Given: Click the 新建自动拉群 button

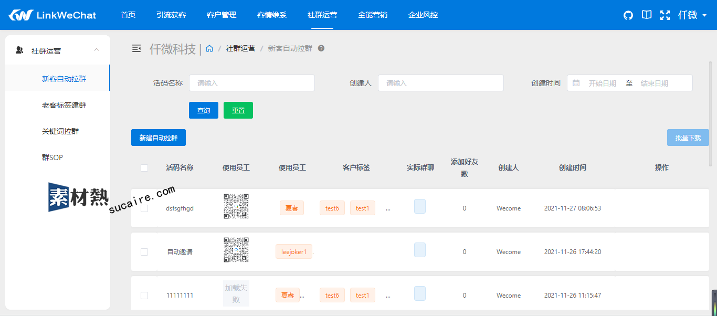Looking at the screenshot, I should pyautogui.click(x=159, y=138).
